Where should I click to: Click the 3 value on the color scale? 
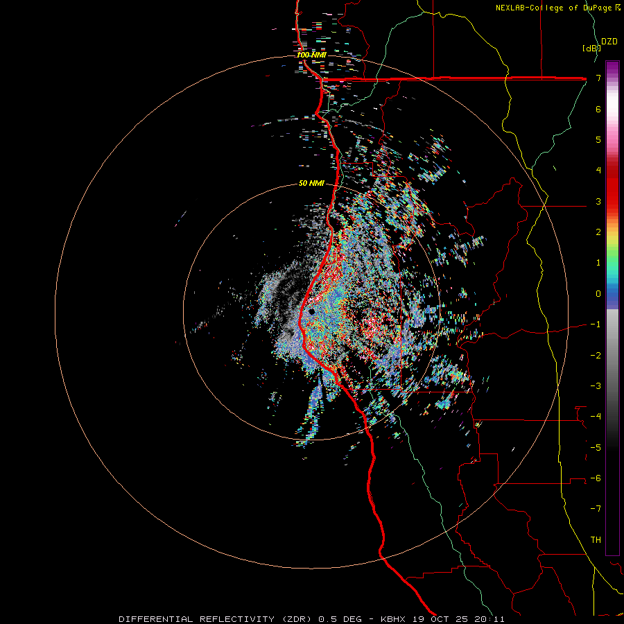click(x=598, y=201)
